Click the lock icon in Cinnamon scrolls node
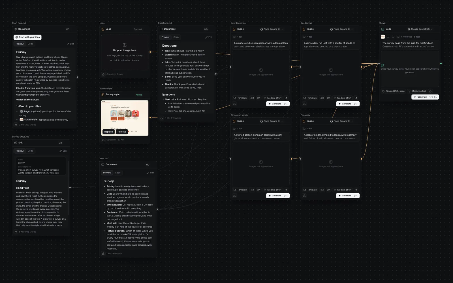Image resolution: width=453 pixels, height=283 pixels. [x=234, y=196]
